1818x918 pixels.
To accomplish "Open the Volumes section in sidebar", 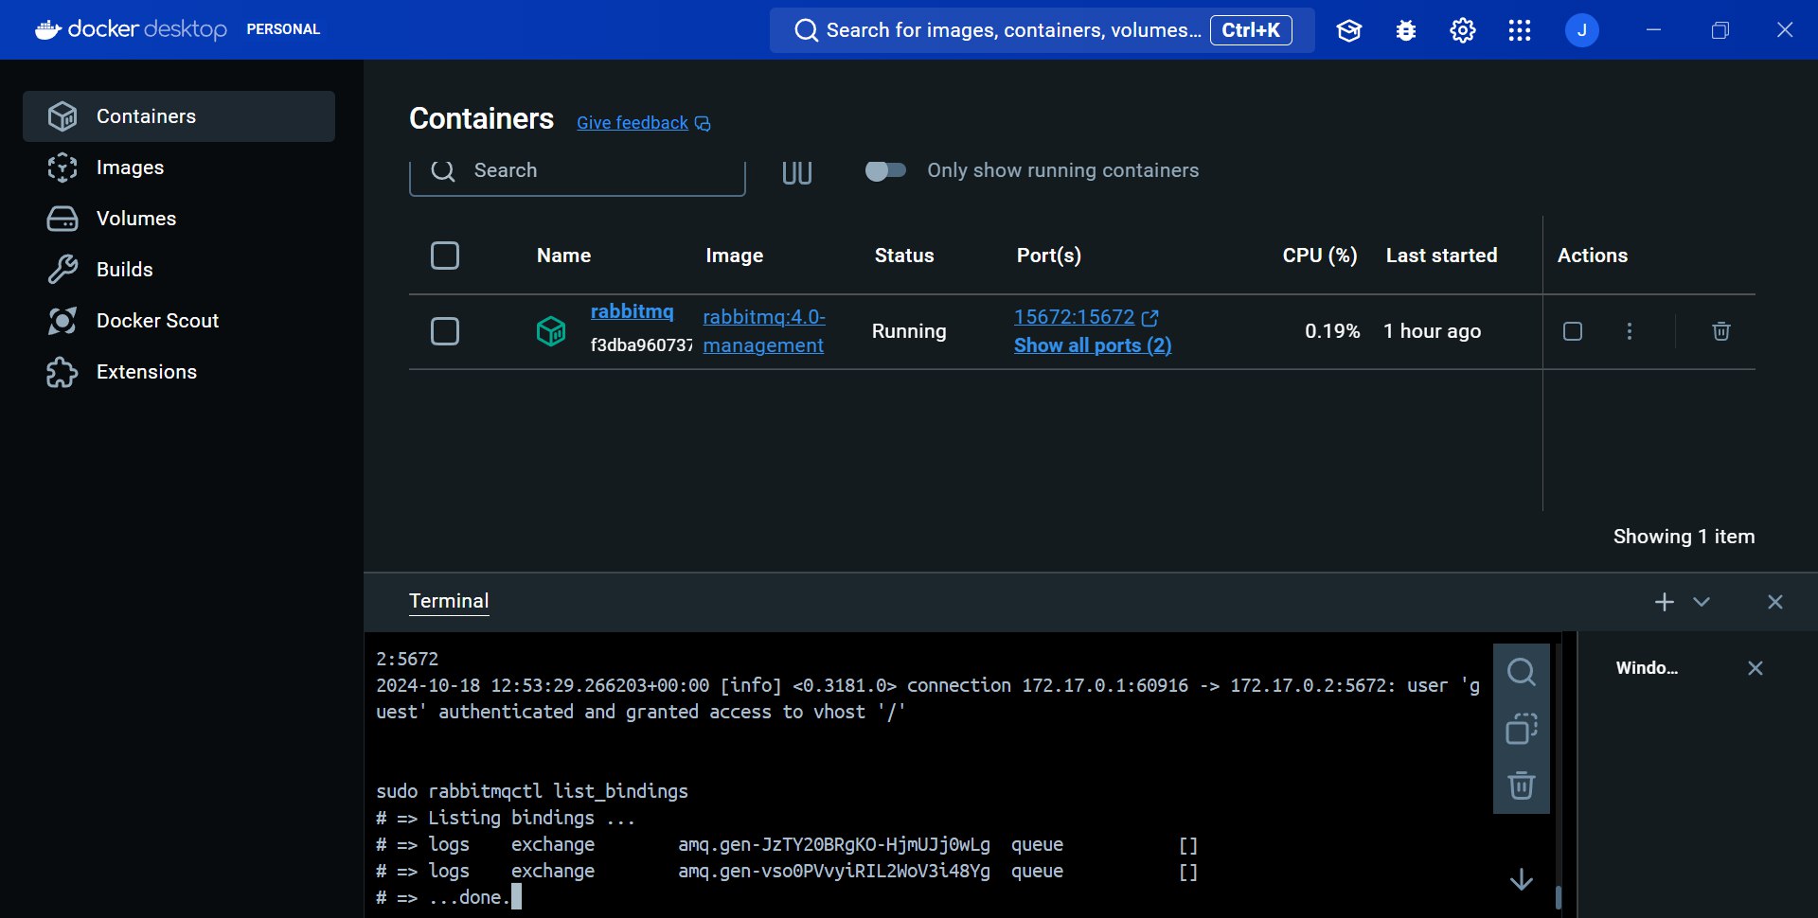I will (x=179, y=219).
